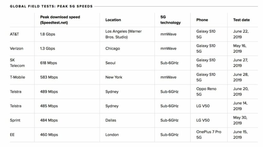This screenshot has height=147, width=263.
Task: Select the "Phone" column header
Action: tap(202, 20)
